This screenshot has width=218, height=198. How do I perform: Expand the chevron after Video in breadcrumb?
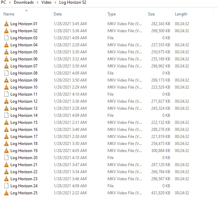coord(55,2)
